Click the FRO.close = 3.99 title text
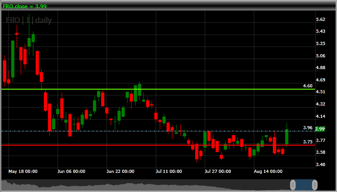This screenshot has height=192, width=337. tap(25, 6)
